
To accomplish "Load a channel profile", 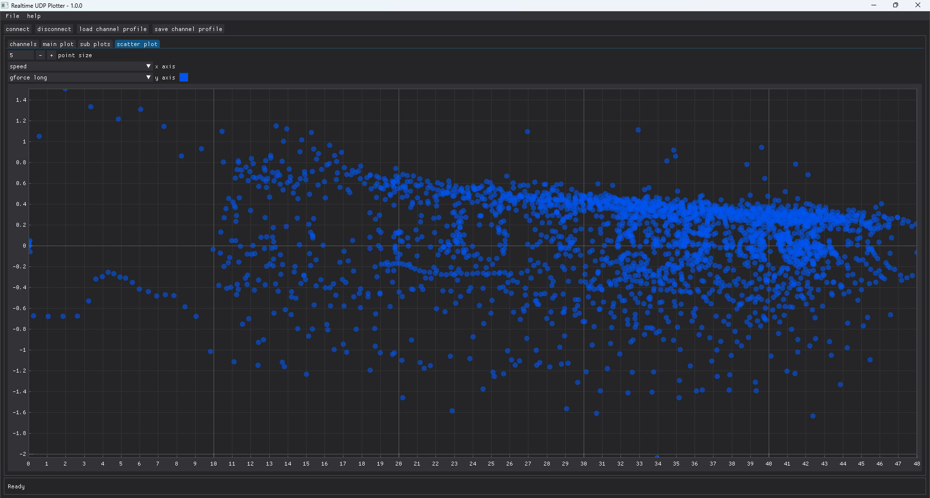I will point(113,29).
